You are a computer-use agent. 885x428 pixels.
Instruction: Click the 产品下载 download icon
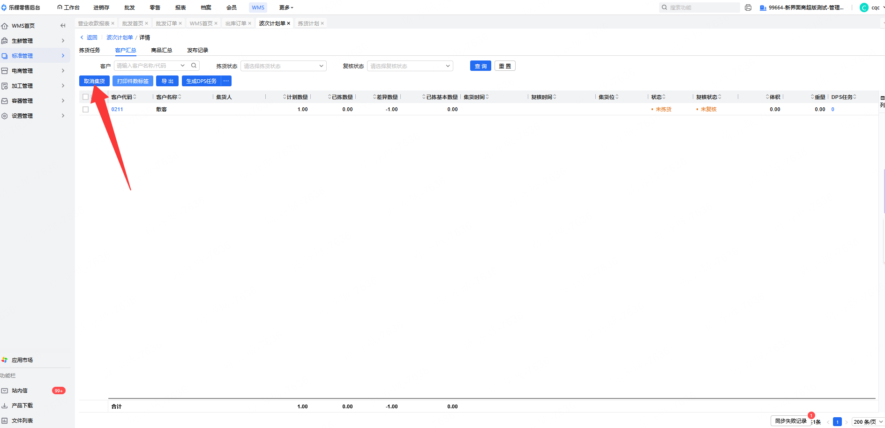(5, 405)
